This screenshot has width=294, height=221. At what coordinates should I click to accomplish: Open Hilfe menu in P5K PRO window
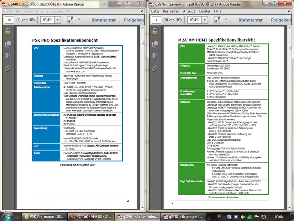tap(71, 11)
